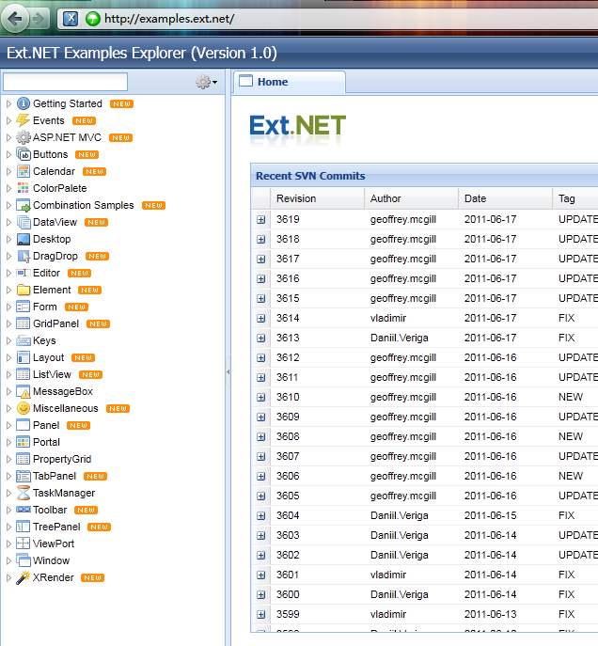Image resolution: width=598 pixels, height=646 pixels.
Task: Expand the ListView tree node arrow
Action: click(x=8, y=374)
